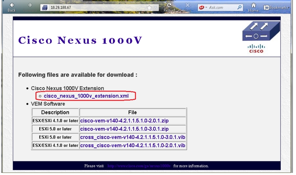This screenshot has width=296, height=175.
Task: Download cross_cisco-vem-v140-4.2.1.1.5.1.0-3.0.1.vib
Action: click(x=133, y=137)
